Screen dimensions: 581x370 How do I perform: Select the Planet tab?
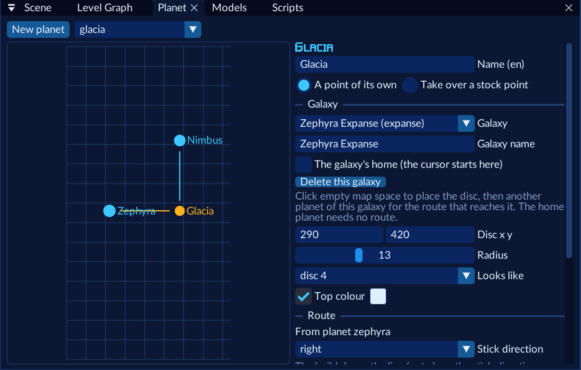172,8
